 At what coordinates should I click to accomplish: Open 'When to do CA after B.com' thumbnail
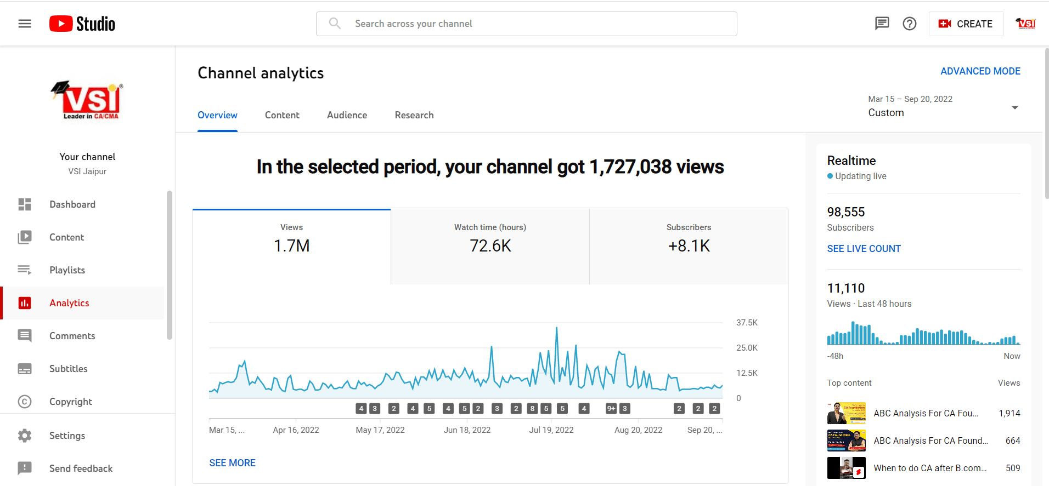pyautogui.click(x=846, y=468)
